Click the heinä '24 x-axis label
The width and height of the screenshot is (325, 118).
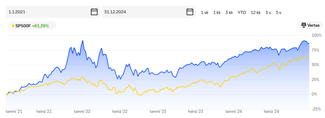pos(271,112)
